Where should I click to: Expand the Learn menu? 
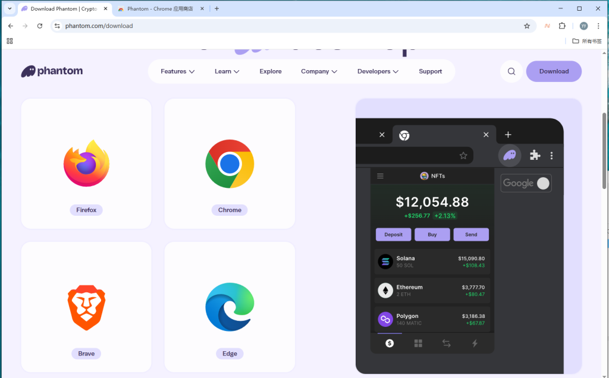(227, 71)
